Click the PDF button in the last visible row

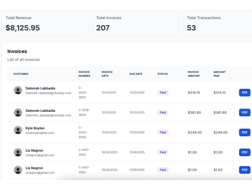(x=244, y=170)
